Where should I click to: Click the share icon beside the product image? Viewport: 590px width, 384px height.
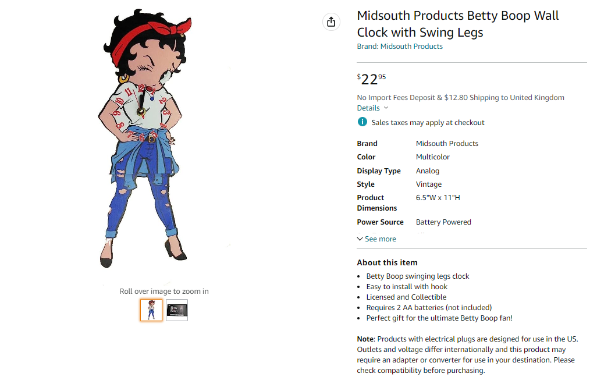(331, 22)
